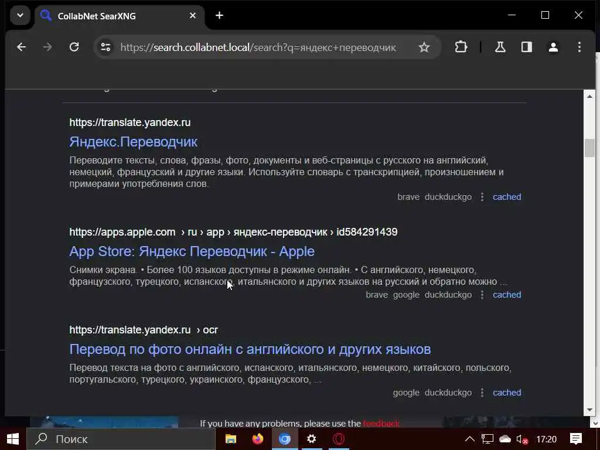This screenshot has height=450, width=600.
Task: Close the CollabNet SearXNG tab
Action: 193,16
